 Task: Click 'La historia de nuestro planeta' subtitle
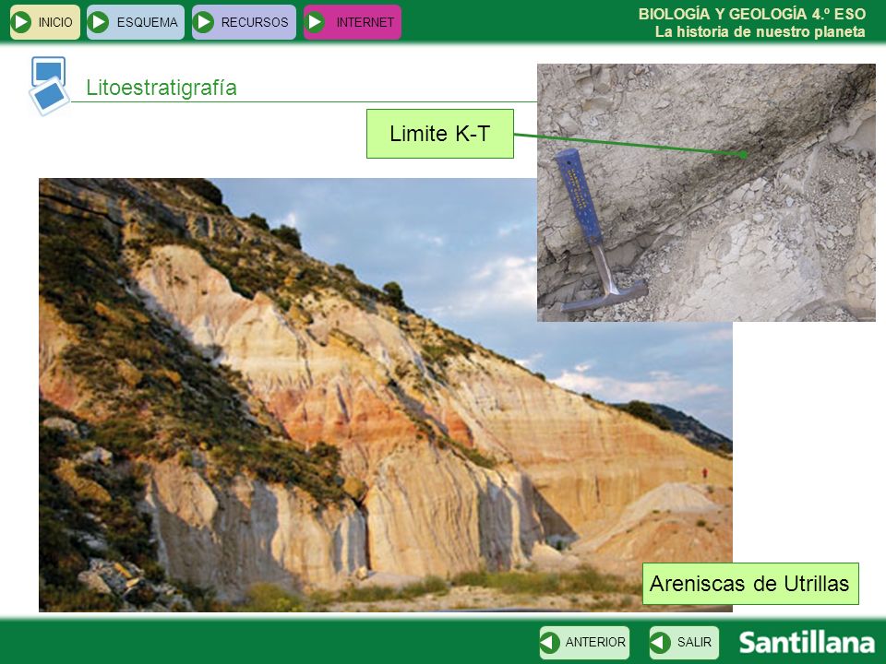pyautogui.click(x=760, y=32)
